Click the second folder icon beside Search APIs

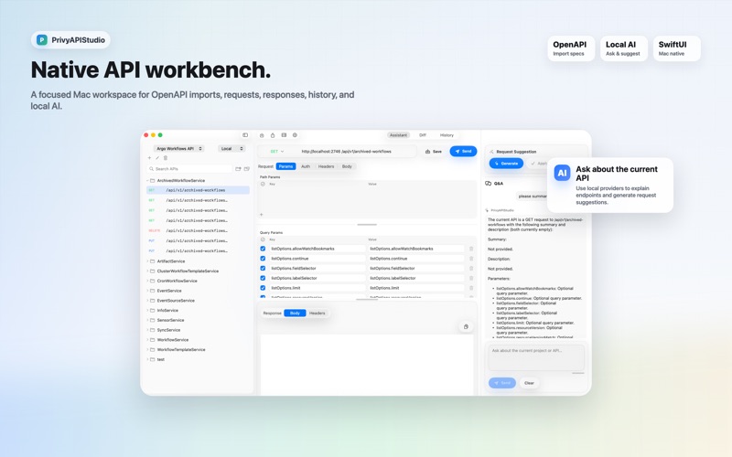tap(246, 169)
